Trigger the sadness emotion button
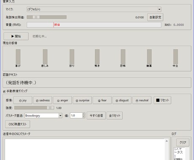The height and width of the screenshot is (160, 194). [43, 100]
